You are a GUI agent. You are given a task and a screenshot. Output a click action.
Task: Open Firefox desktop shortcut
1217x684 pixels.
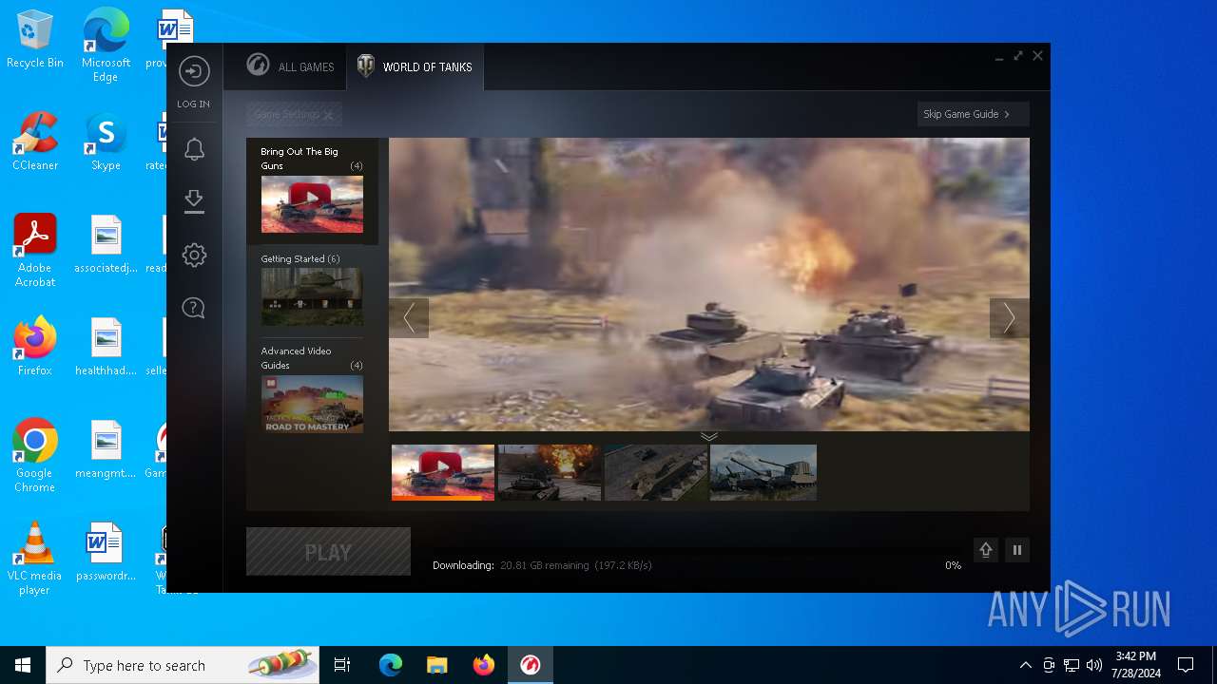35,347
